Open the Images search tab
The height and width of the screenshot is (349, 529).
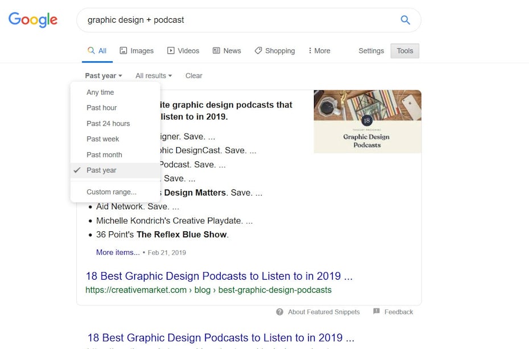coord(137,51)
